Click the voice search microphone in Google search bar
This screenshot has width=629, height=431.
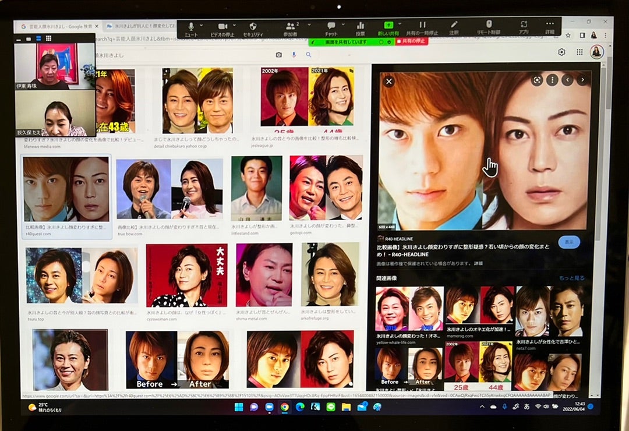(x=293, y=53)
